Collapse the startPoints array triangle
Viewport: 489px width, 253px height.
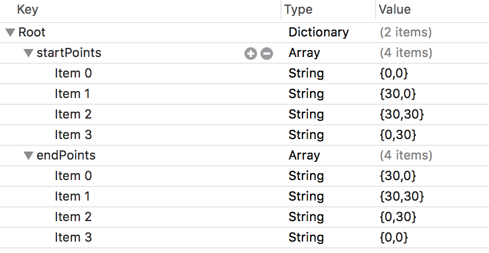point(28,53)
